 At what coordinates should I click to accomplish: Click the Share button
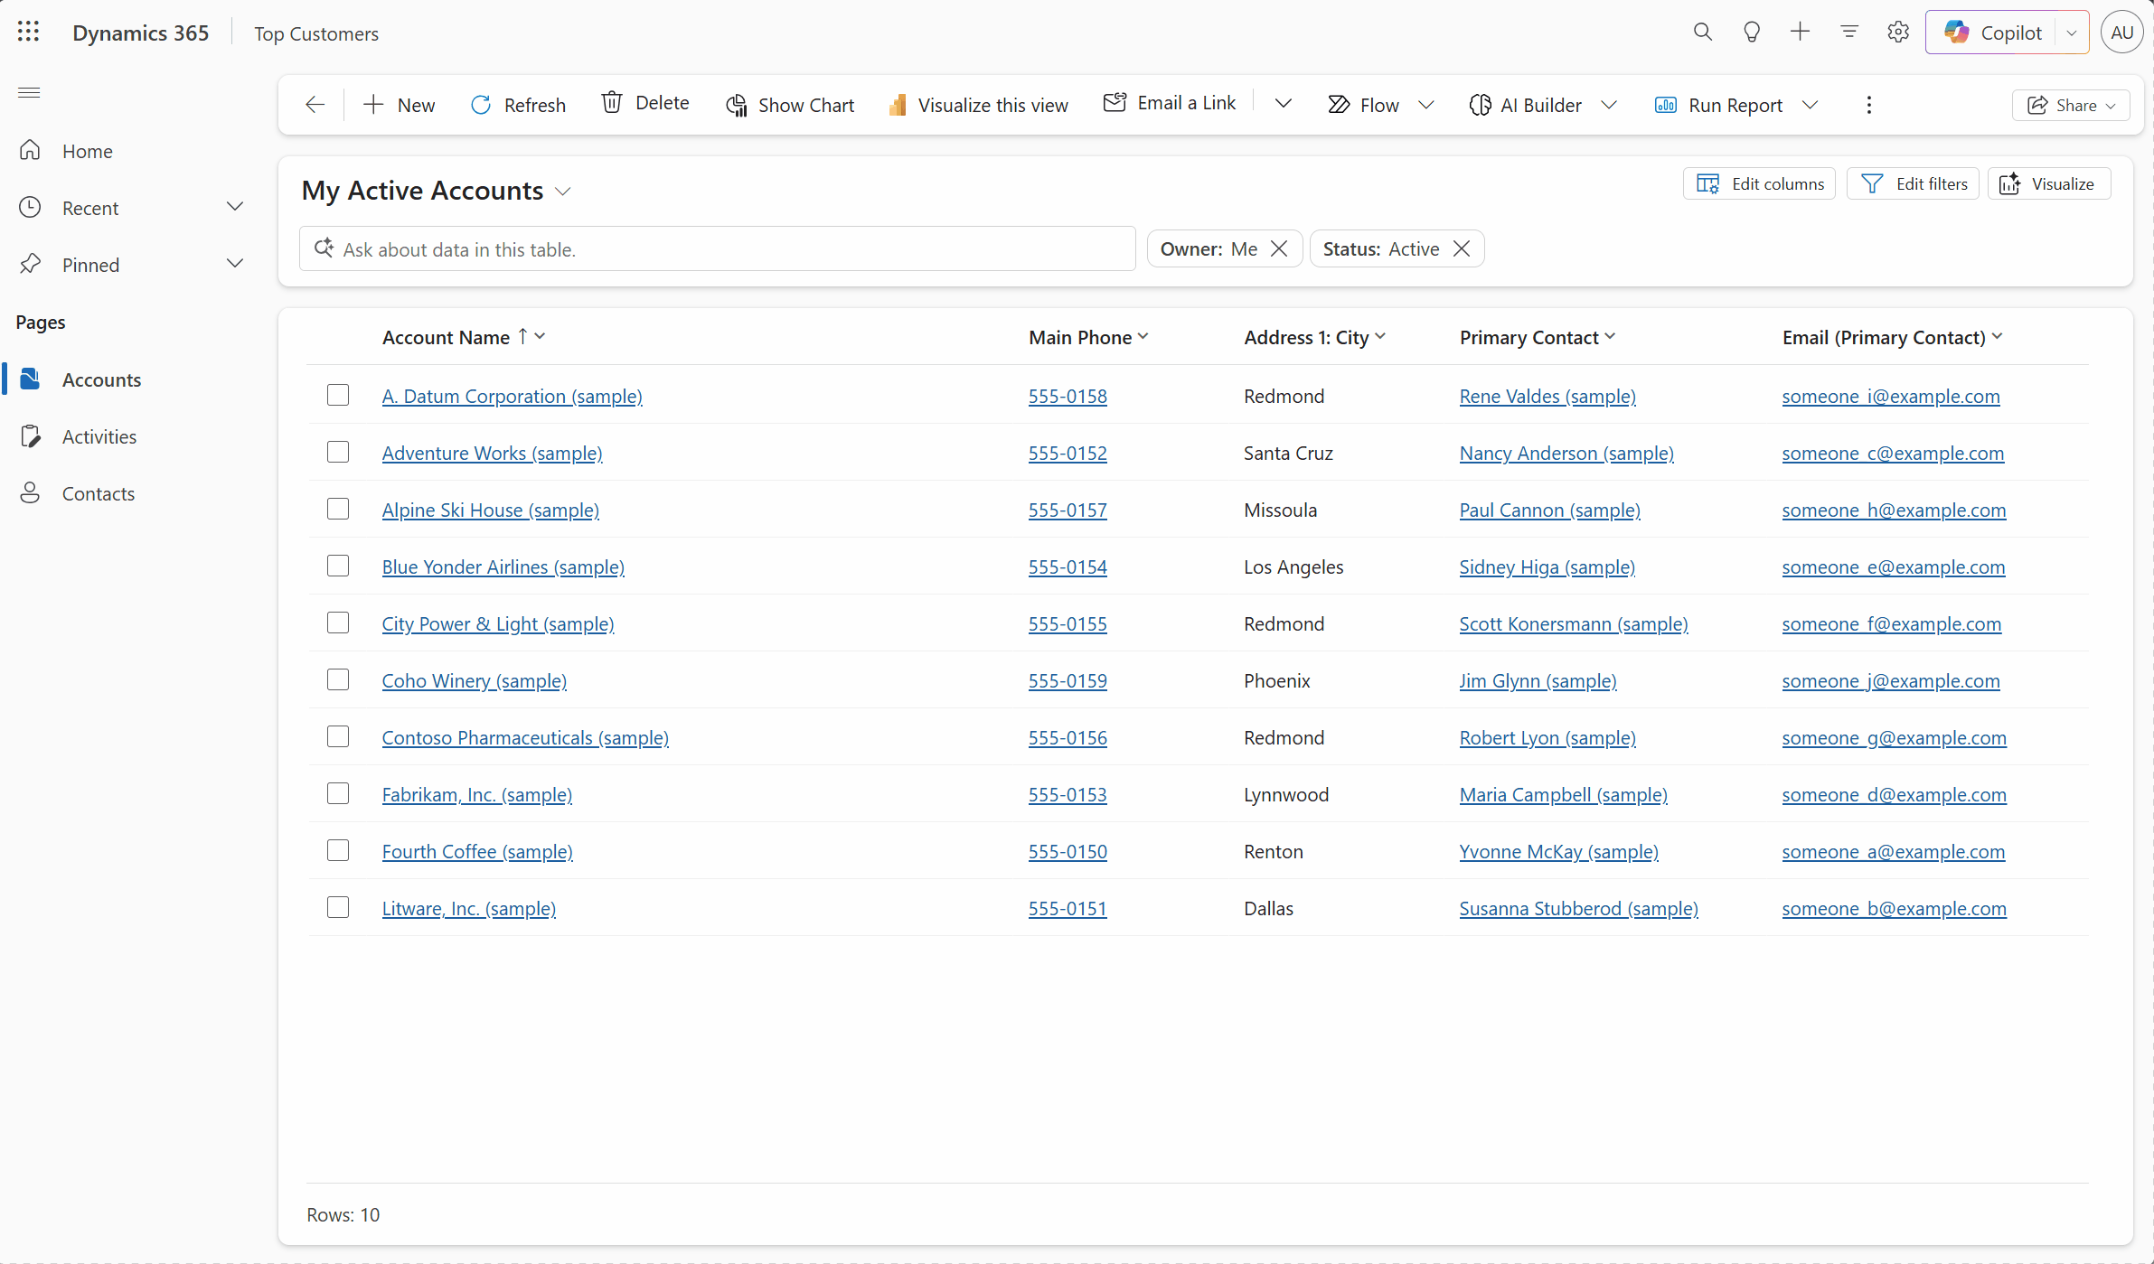(x=2071, y=105)
